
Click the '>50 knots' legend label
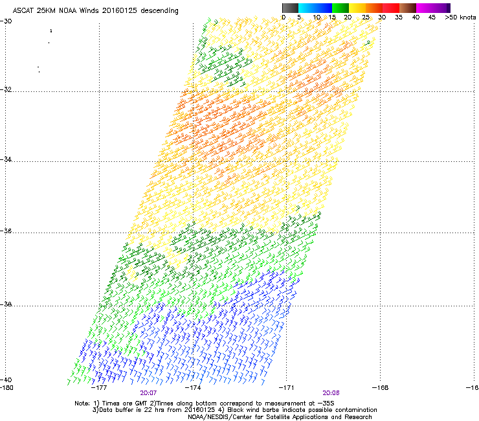[460, 17]
